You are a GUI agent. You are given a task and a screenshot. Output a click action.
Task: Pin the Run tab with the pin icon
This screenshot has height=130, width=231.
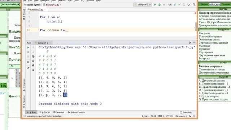[x=28, y=68]
